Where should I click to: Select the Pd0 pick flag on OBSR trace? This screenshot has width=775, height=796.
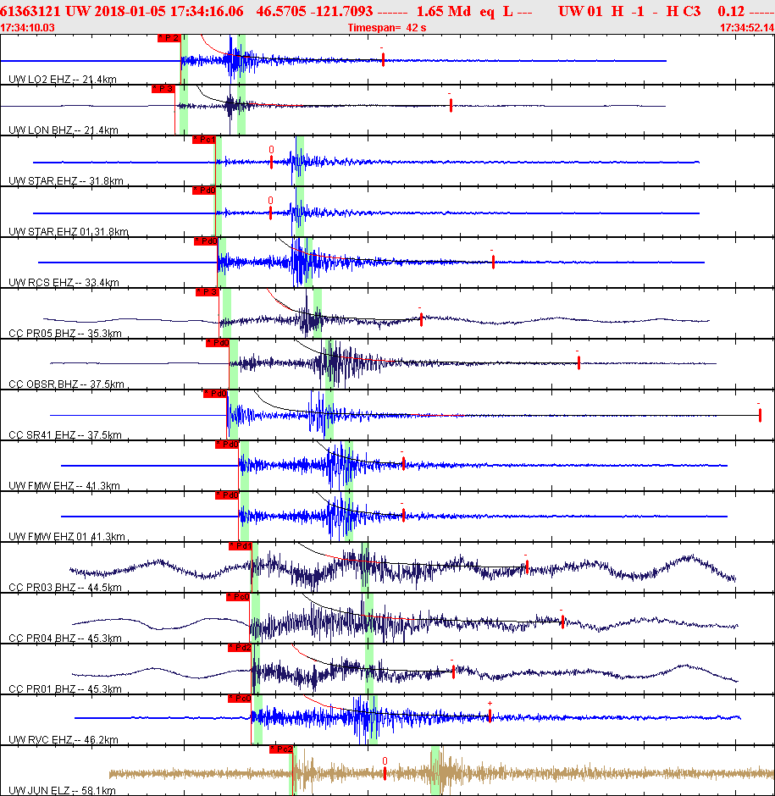click(218, 343)
